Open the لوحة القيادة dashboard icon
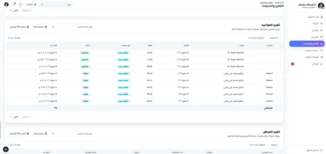 click(x=322, y=17)
